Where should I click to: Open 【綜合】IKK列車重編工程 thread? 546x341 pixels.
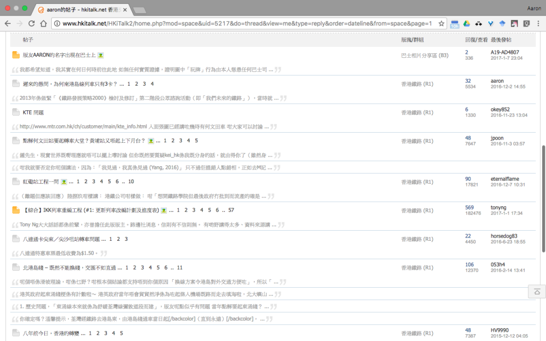91,210
